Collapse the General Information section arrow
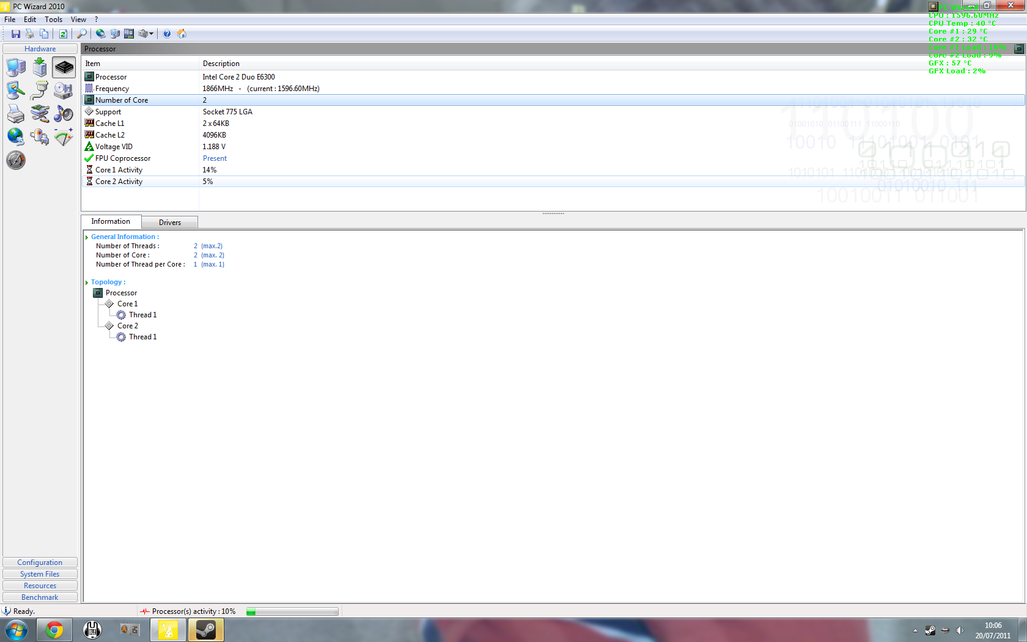 87,237
